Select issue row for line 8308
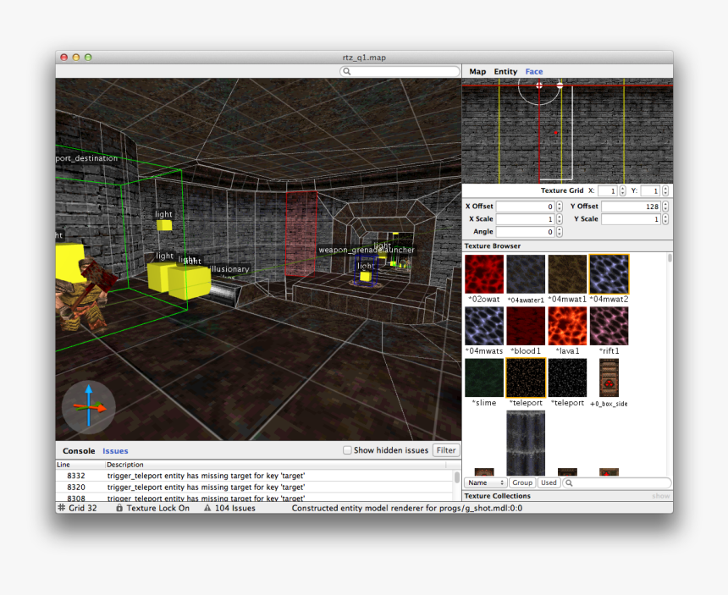This screenshot has height=595, width=728. tap(255, 498)
